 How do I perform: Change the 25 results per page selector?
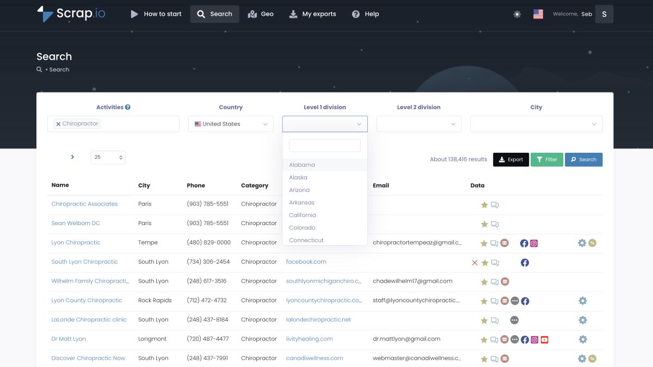[x=108, y=157]
